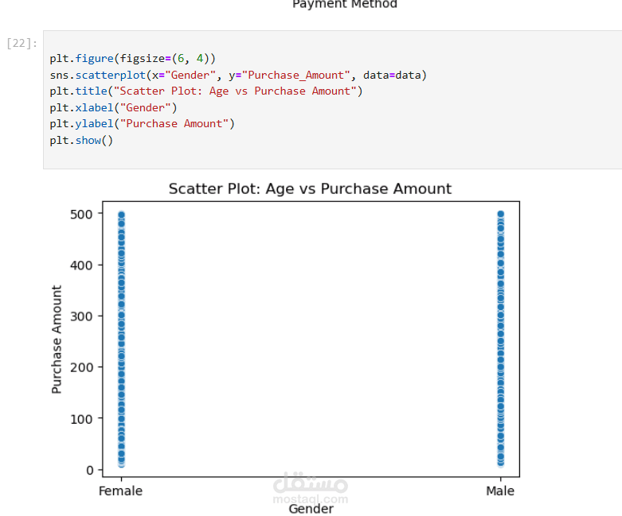Click the Male tick label
Viewport: 622px width, 516px height.
tap(500, 491)
